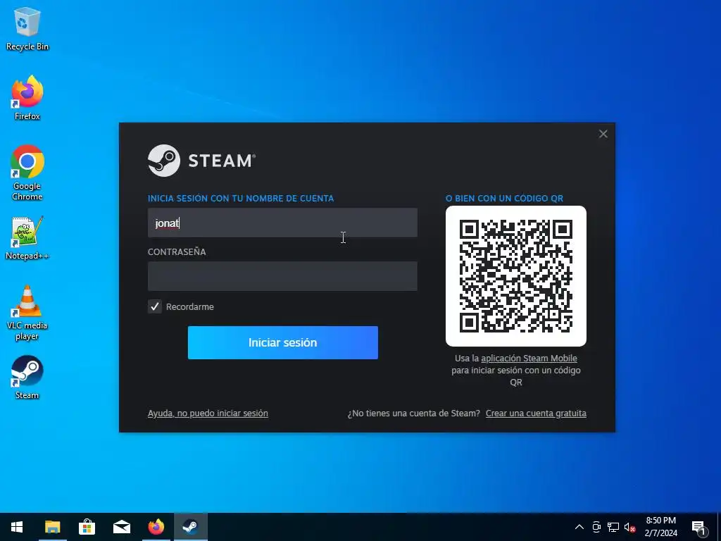The height and width of the screenshot is (541, 721).
Task: Click the Iniciar sesión button
Action: pos(283,343)
